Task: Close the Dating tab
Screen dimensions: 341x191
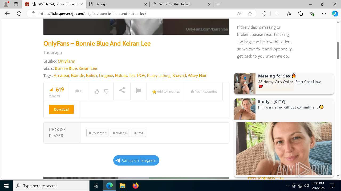Action: (145, 4)
